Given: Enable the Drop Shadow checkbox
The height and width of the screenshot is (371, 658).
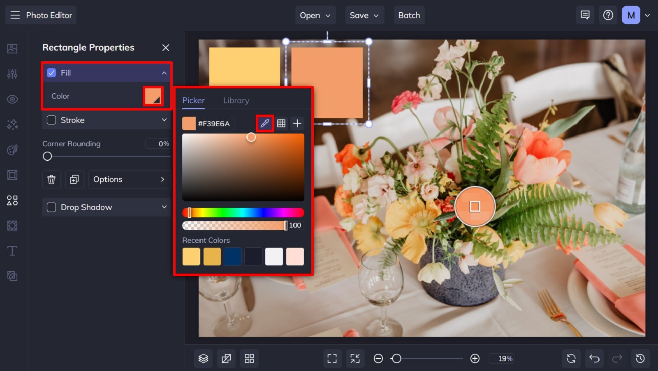Looking at the screenshot, I should point(51,207).
